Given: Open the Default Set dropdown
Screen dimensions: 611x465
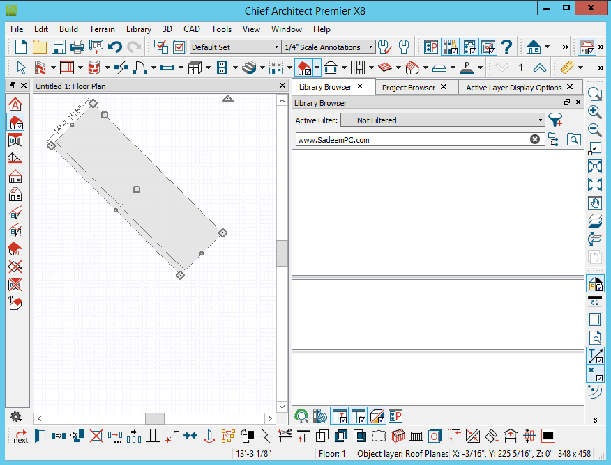Looking at the screenshot, I should [235, 47].
